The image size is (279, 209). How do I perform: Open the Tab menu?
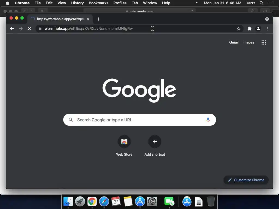tap(135, 3)
